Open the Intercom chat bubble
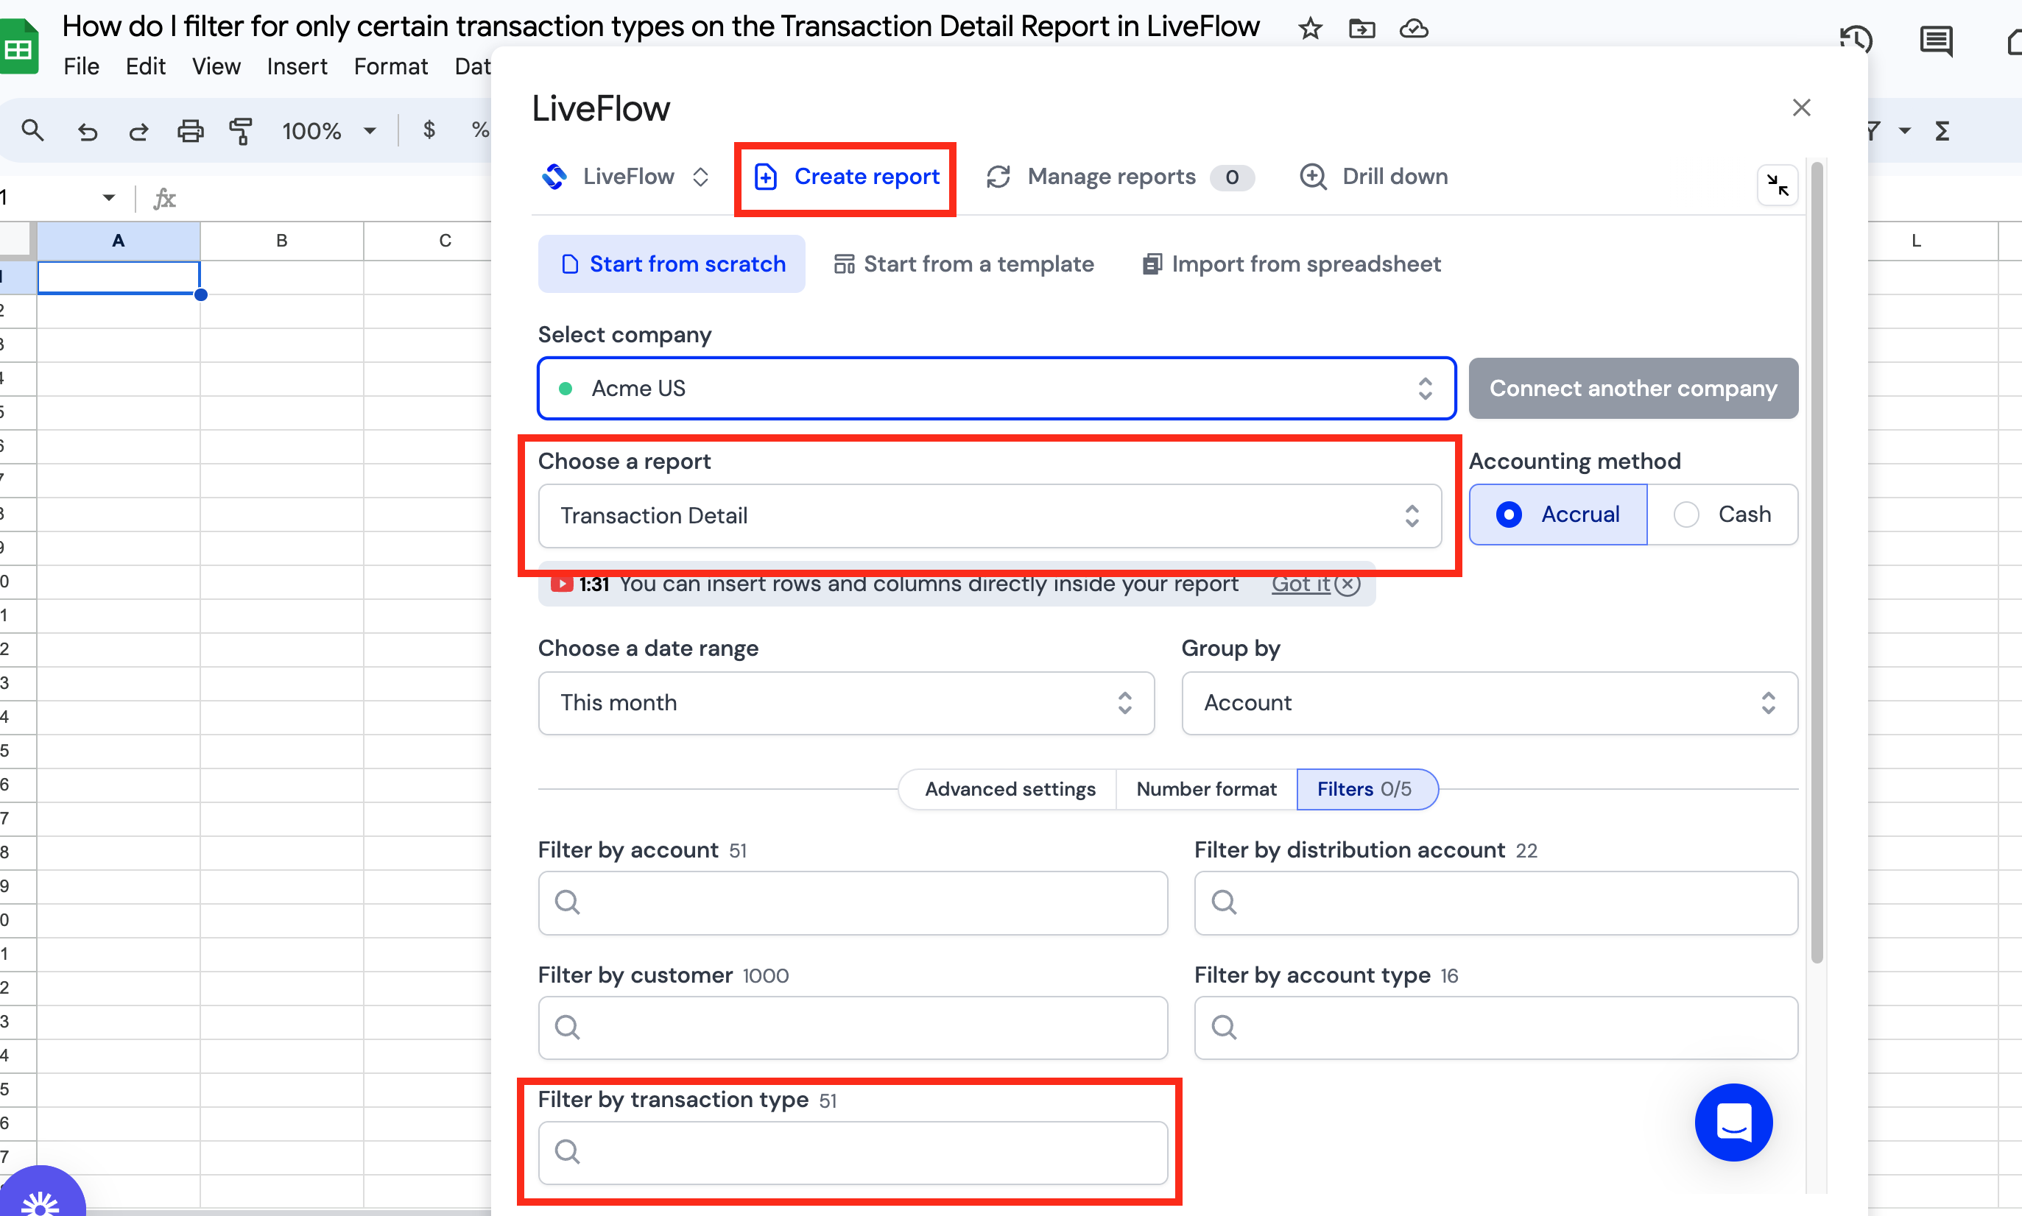This screenshot has height=1216, width=2022. click(x=1733, y=1123)
